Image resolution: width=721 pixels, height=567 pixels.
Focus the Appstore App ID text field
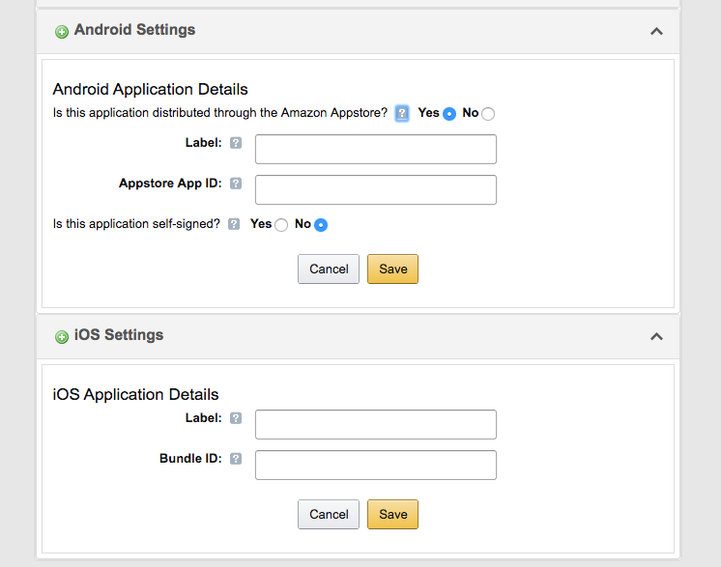point(375,189)
